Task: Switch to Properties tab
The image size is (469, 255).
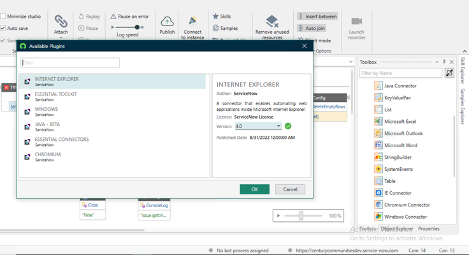Action: tap(429, 229)
